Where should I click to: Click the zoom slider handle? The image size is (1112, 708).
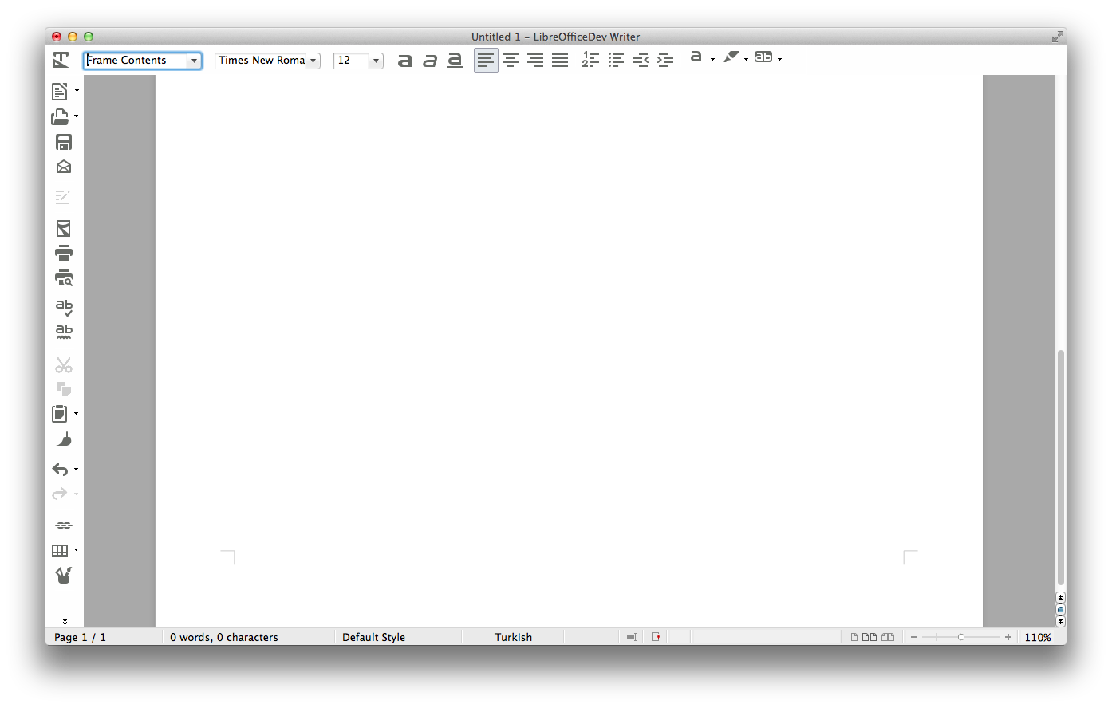(961, 637)
